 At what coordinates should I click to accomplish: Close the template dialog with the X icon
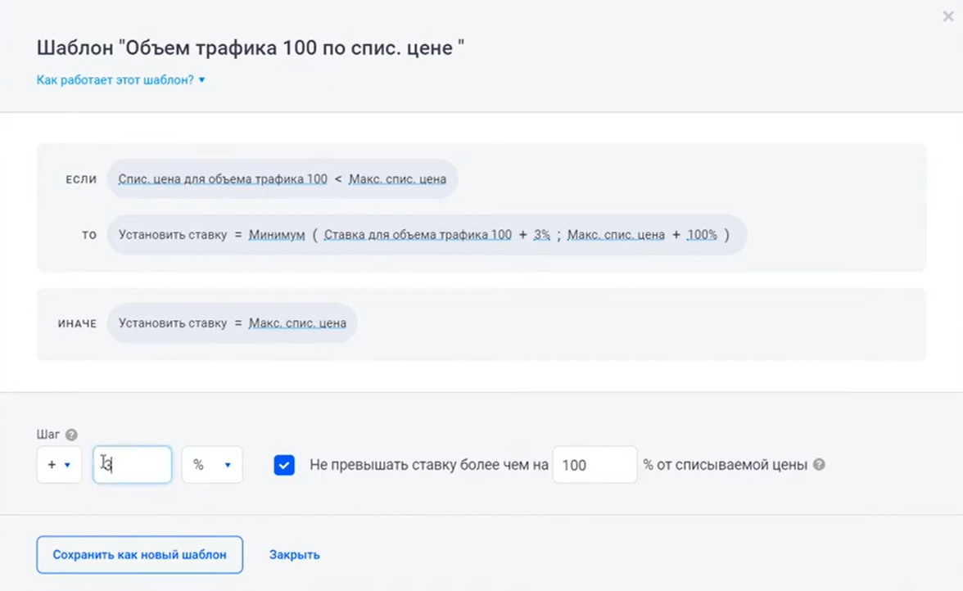(x=948, y=16)
